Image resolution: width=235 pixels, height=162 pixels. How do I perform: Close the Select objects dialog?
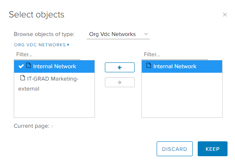225,14
